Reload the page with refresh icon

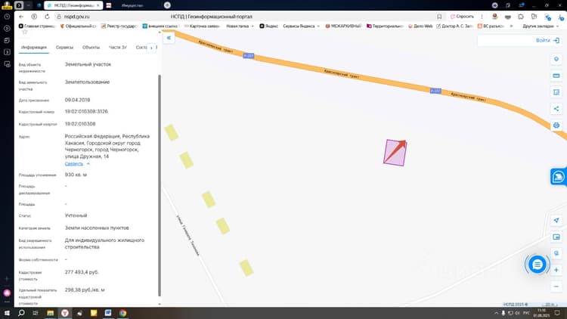pos(47,17)
